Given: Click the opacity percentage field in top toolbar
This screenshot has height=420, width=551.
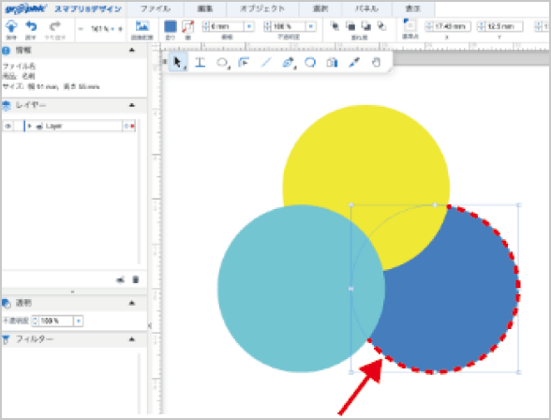Looking at the screenshot, I should point(289,26).
